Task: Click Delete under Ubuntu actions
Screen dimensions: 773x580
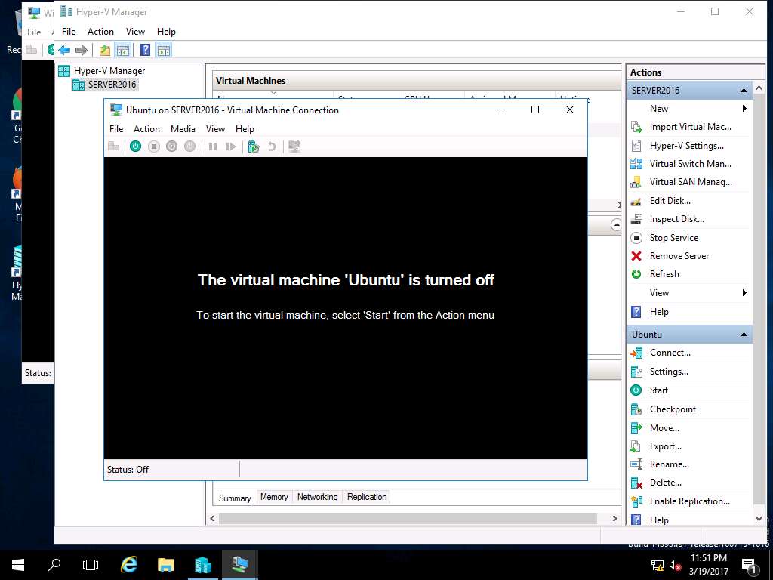Action: (x=665, y=483)
